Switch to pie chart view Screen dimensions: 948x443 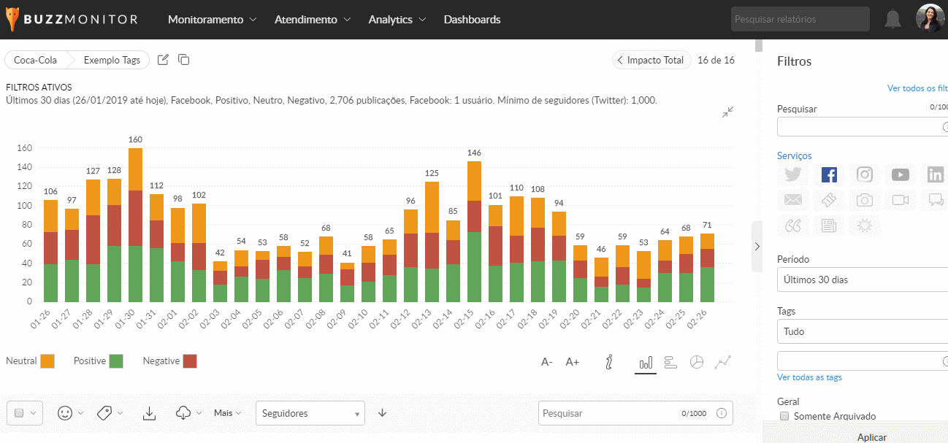tap(697, 362)
